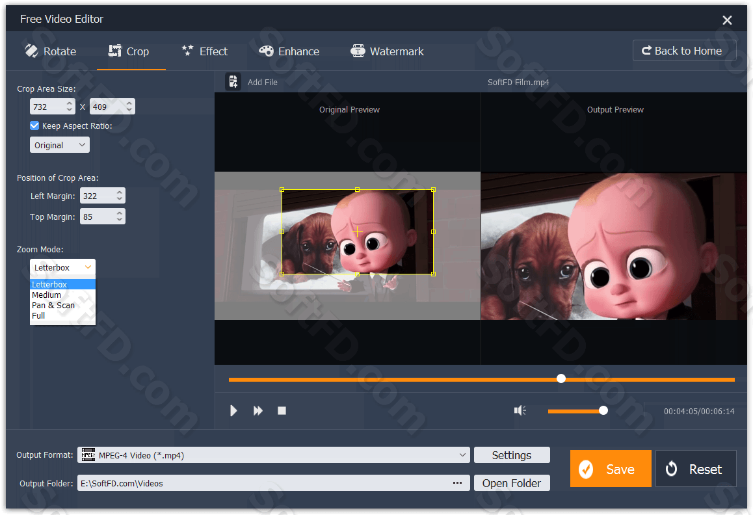Click the Output Preview video image
The height and width of the screenshot is (515, 753).
pyautogui.click(x=614, y=246)
